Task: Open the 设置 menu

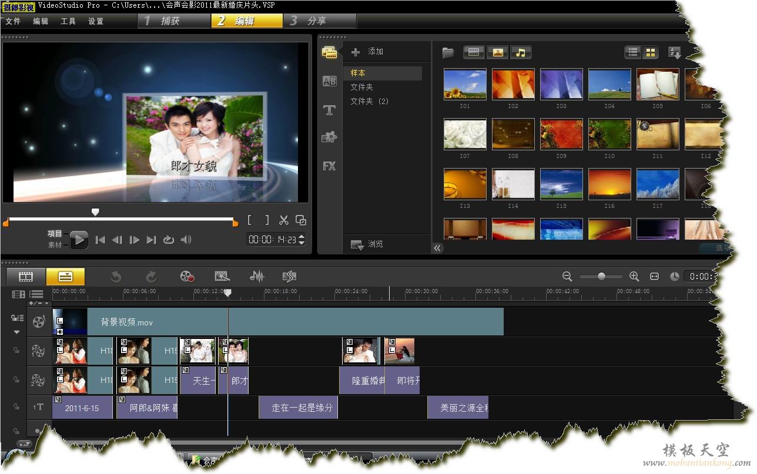Action: [96, 21]
